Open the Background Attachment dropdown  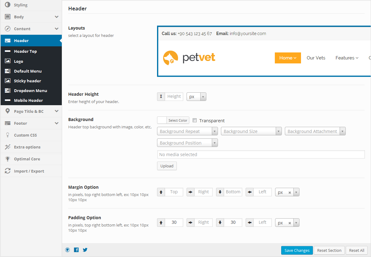pyautogui.click(x=315, y=131)
